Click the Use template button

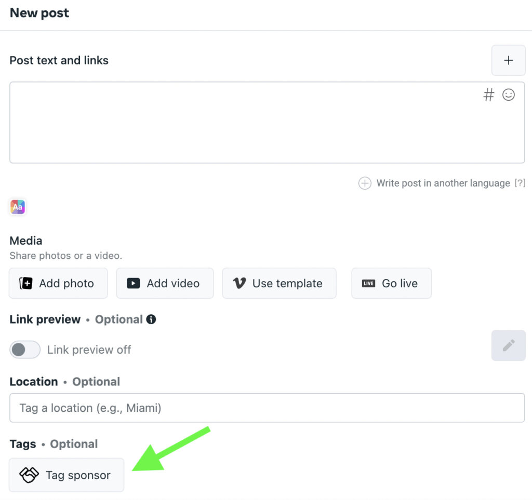pos(279,283)
